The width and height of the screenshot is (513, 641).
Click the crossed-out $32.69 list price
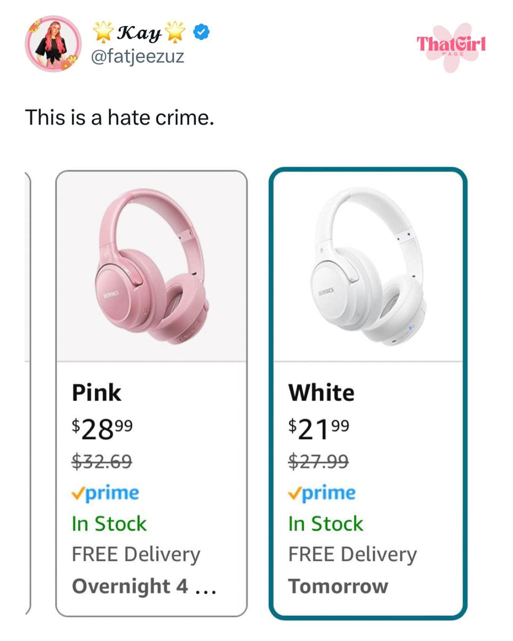(102, 461)
